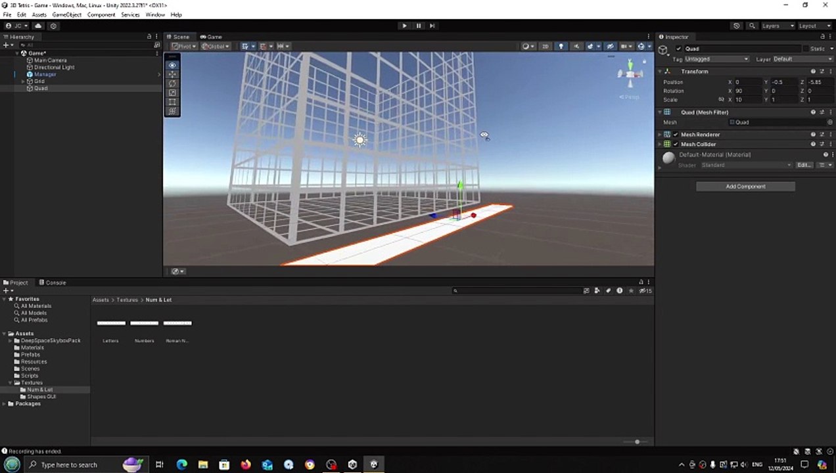Select the Scale tool in Scene overlay

point(173,93)
